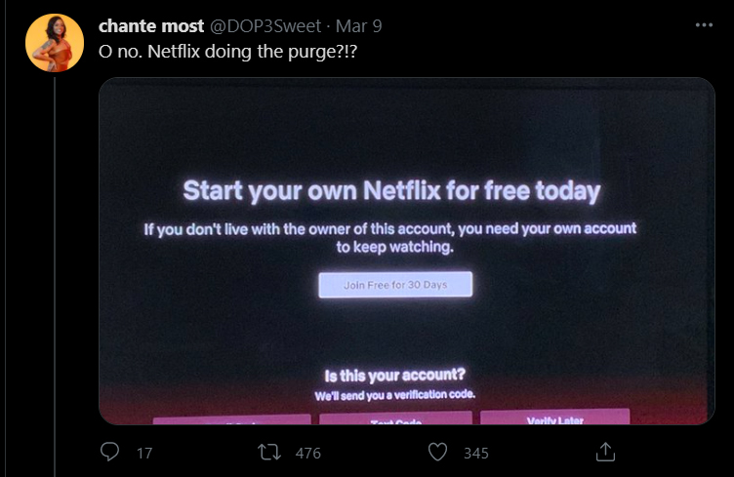Click the 'Start your own Netflix' headline
The height and width of the screenshot is (477, 734).
point(391,191)
